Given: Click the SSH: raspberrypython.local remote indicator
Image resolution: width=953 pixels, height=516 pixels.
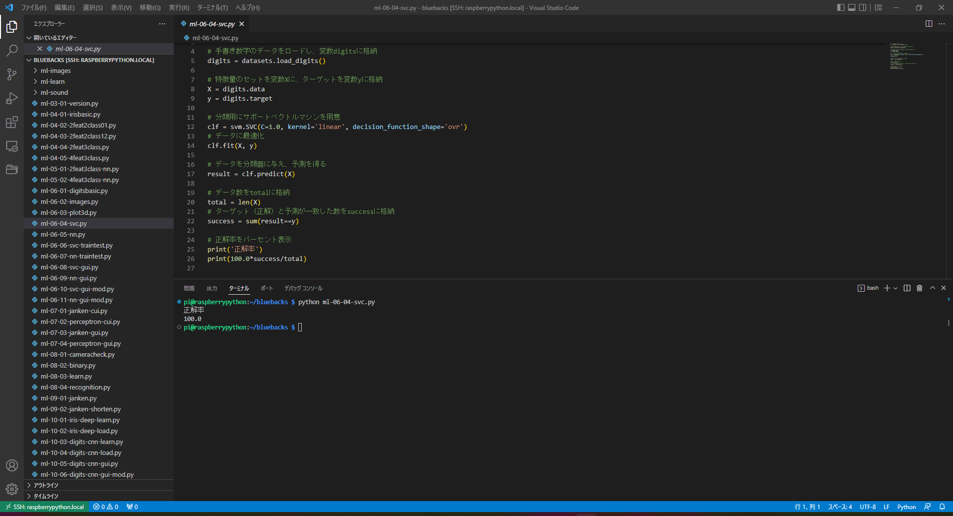Looking at the screenshot, I should click(x=45, y=507).
